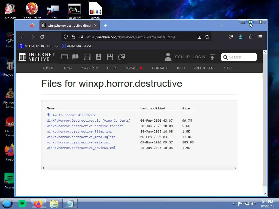Open the Software floppy disk icon

tap(110, 57)
